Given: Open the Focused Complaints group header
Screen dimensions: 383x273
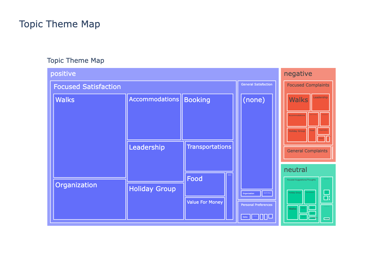Looking at the screenshot, I should (308, 85).
